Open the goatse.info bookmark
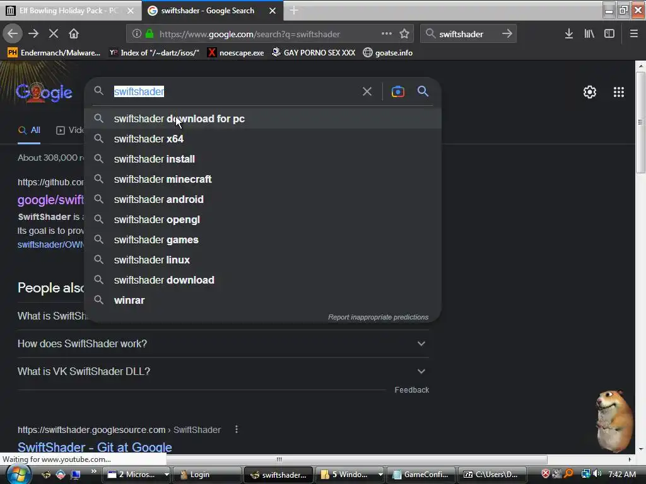 388,53
